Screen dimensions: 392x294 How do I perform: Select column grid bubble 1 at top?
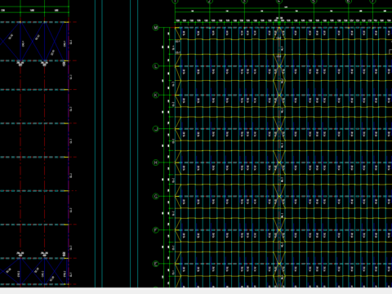tap(175, 2)
